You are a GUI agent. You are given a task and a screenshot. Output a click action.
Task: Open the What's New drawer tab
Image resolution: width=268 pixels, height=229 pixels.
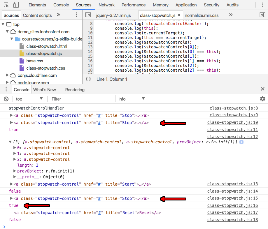(x=44, y=90)
